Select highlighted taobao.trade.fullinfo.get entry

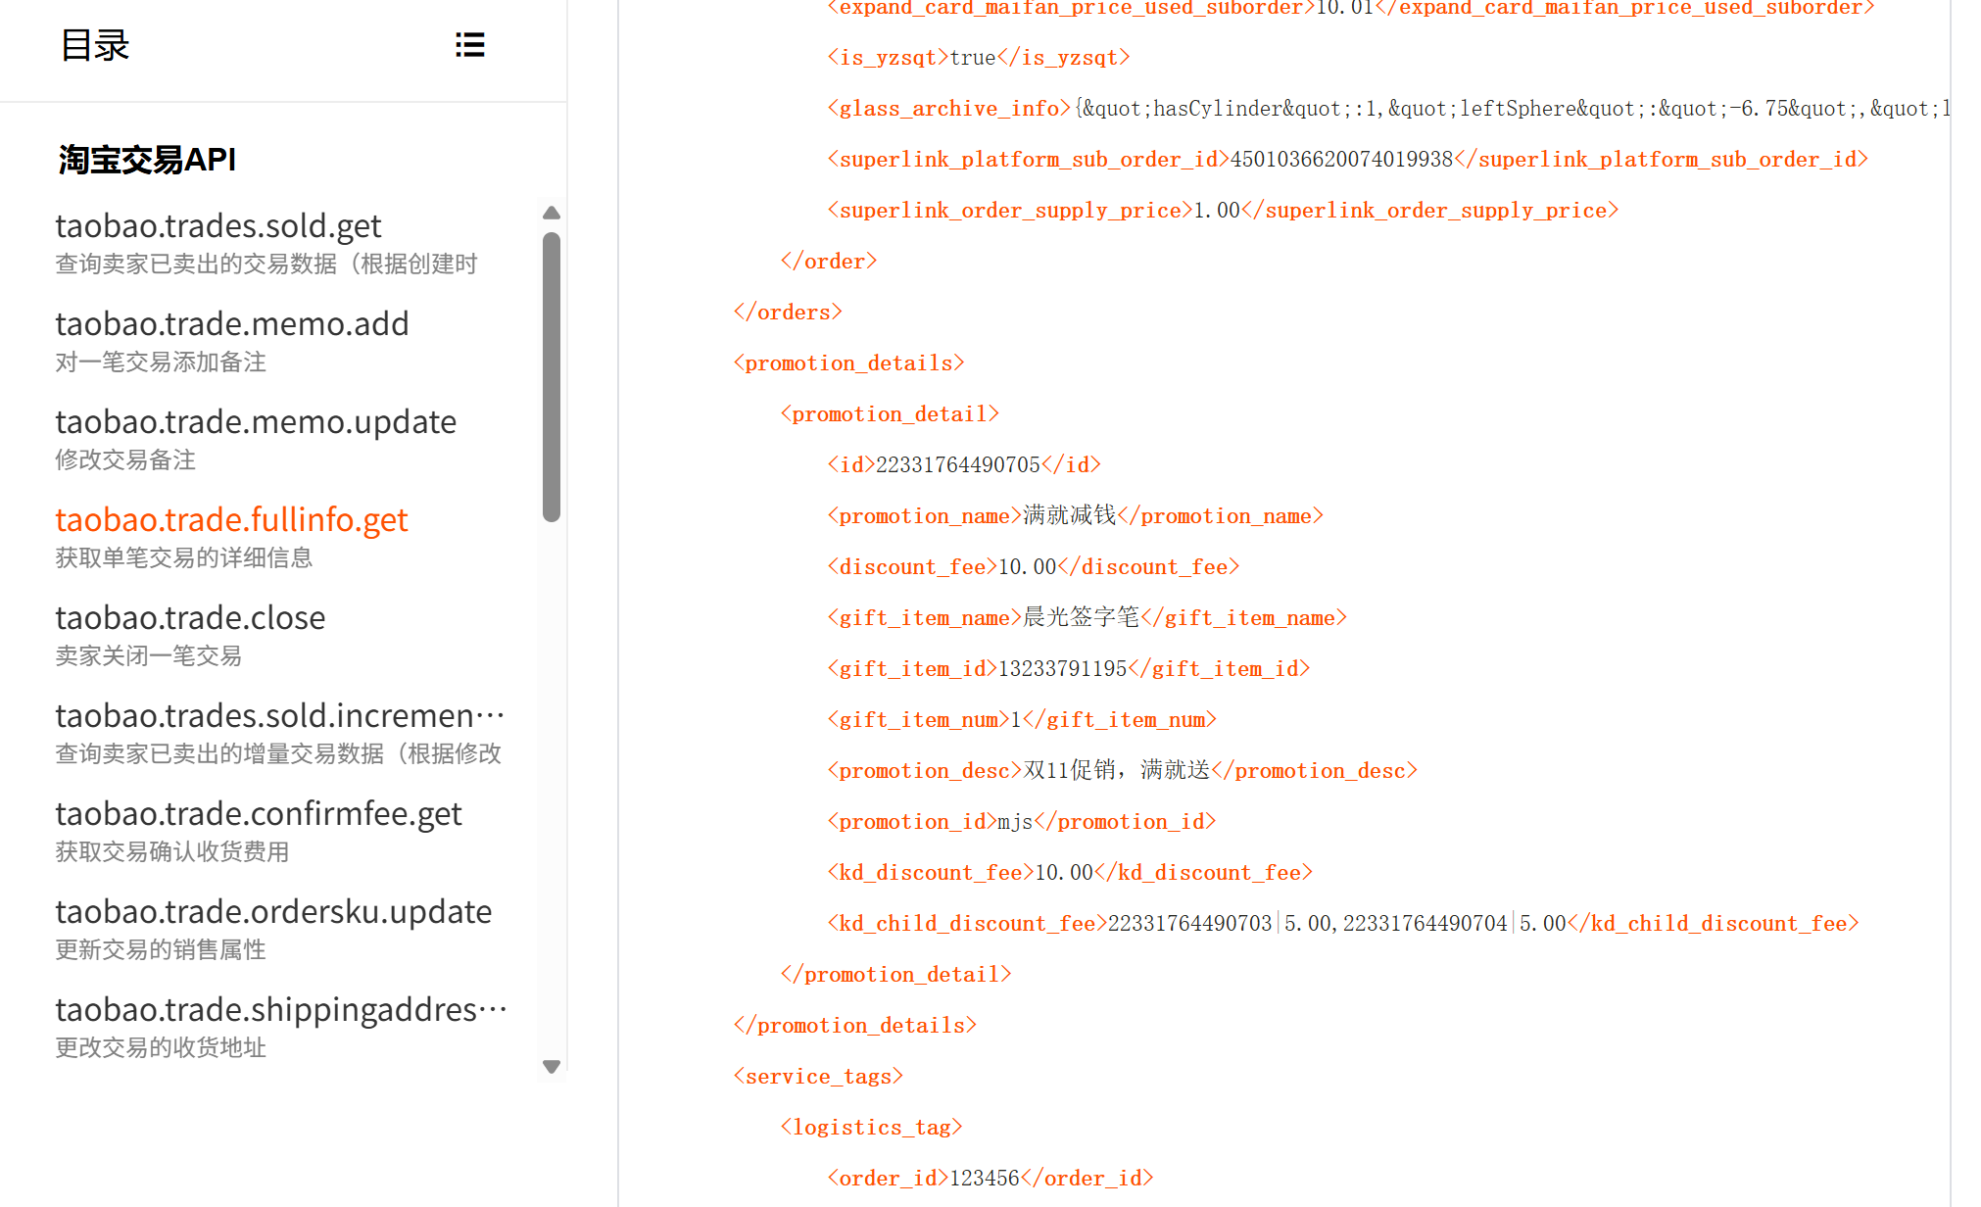click(x=231, y=520)
